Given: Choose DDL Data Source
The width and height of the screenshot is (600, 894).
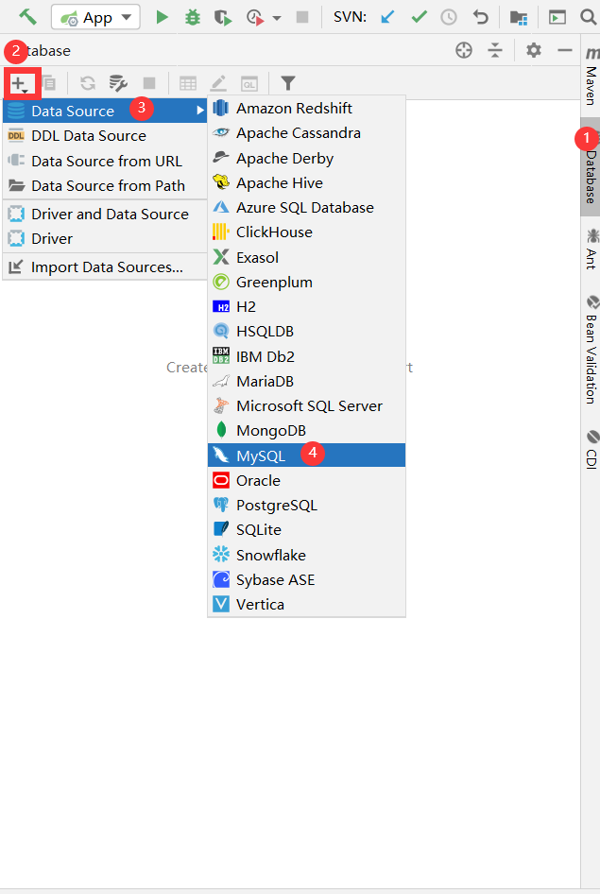Looking at the screenshot, I should (x=105, y=136).
